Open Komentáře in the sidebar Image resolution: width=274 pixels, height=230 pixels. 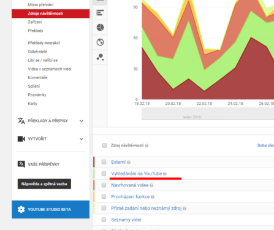pos(37,77)
